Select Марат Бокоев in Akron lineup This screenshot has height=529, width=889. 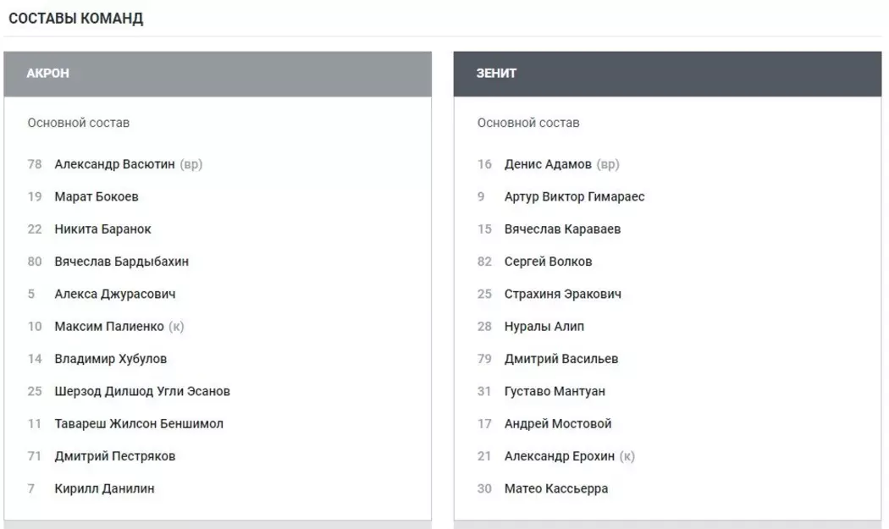click(x=96, y=196)
